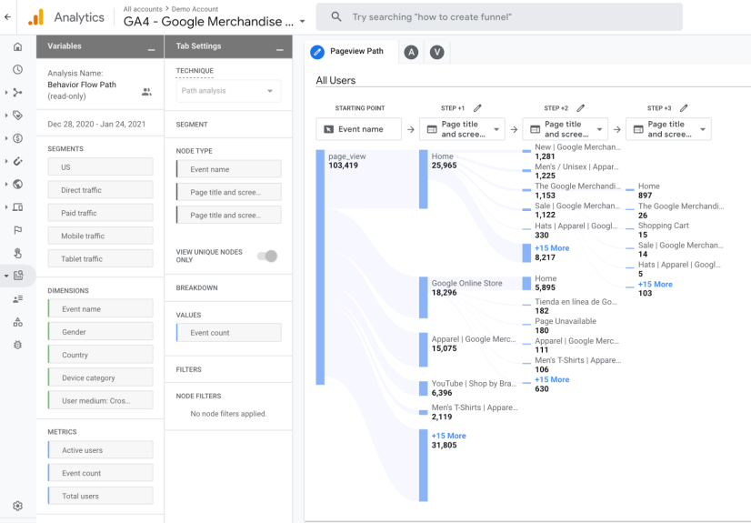Click the Pageview Path edit pencil icon
The height and width of the screenshot is (523, 751).
pos(317,52)
